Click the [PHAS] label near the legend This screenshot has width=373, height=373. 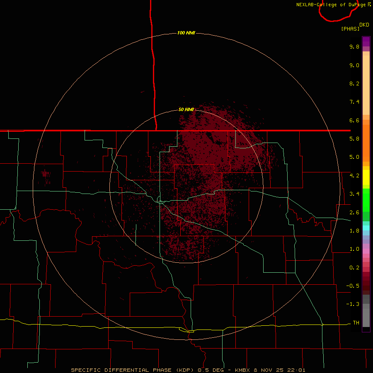(x=350, y=29)
